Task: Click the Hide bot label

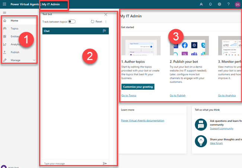Action: 13,167
